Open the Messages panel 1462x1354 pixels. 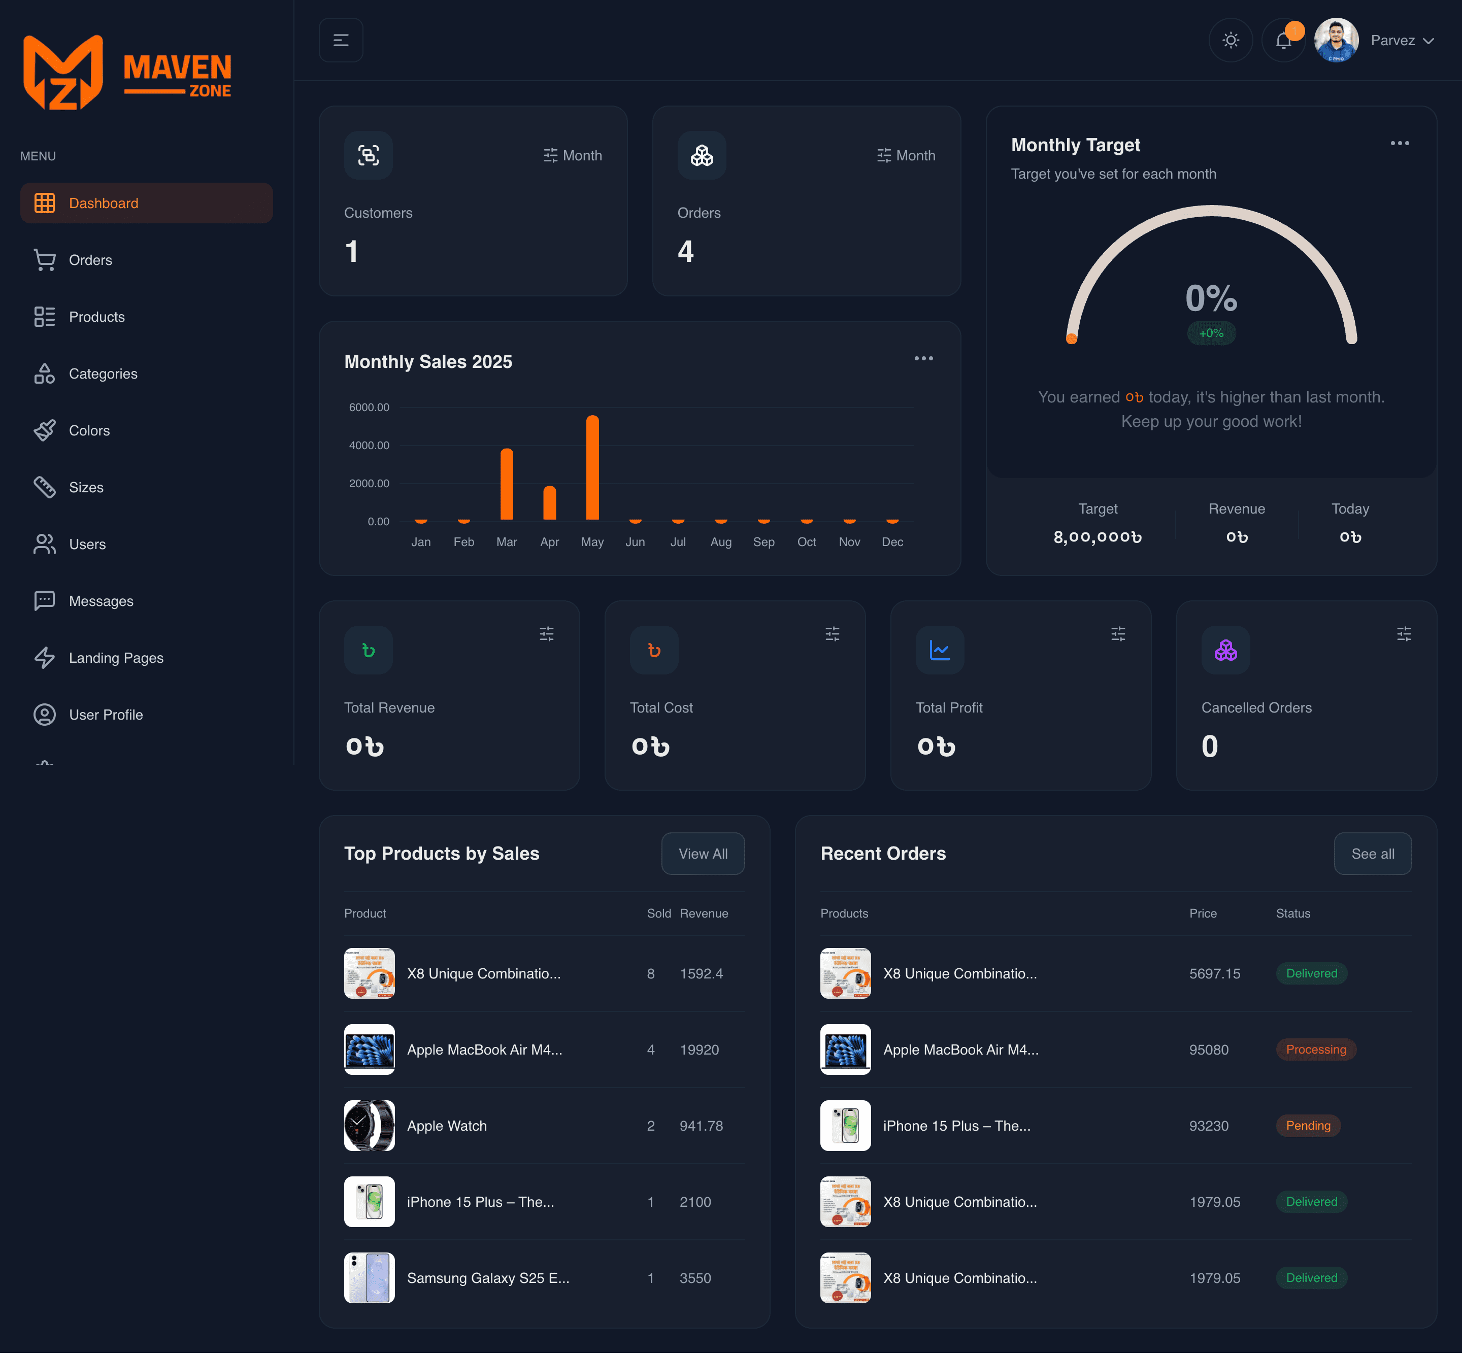[x=101, y=601]
